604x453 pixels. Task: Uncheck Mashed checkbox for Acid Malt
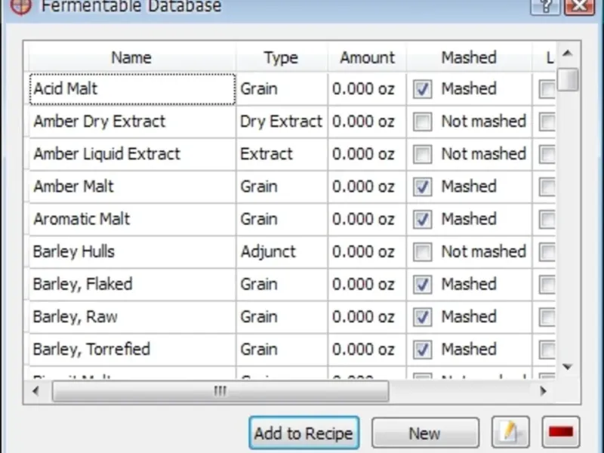423,89
